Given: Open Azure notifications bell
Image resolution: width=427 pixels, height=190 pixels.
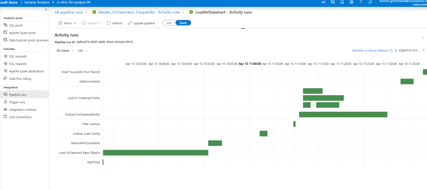Looking at the screenshot, I should 342,2.
